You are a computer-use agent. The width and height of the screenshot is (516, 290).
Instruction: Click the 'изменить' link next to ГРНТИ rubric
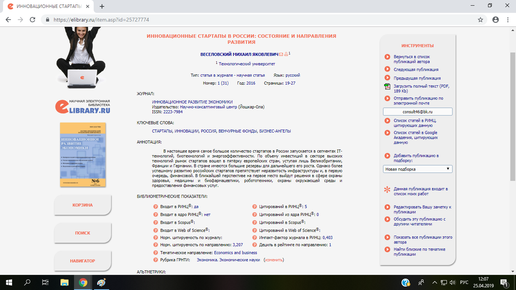tap(273, 260)
